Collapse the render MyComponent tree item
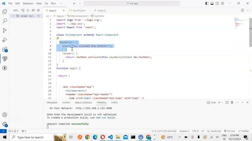The height and width of the screenshot is (141, 252). pos(13,16)
